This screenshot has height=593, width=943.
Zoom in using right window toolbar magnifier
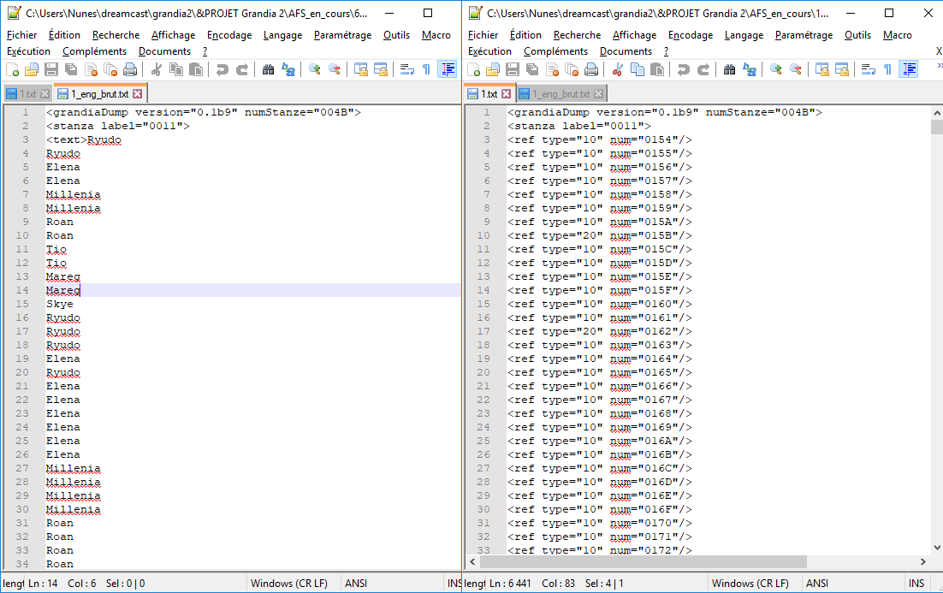pos(776,70)
